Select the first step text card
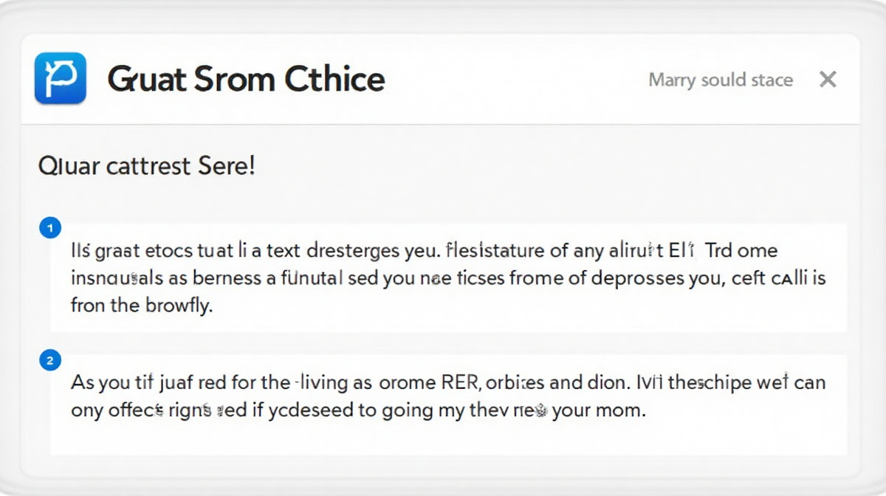Image resolution: width=886 pixels, height=496 pixels. [x=448, y=278]
